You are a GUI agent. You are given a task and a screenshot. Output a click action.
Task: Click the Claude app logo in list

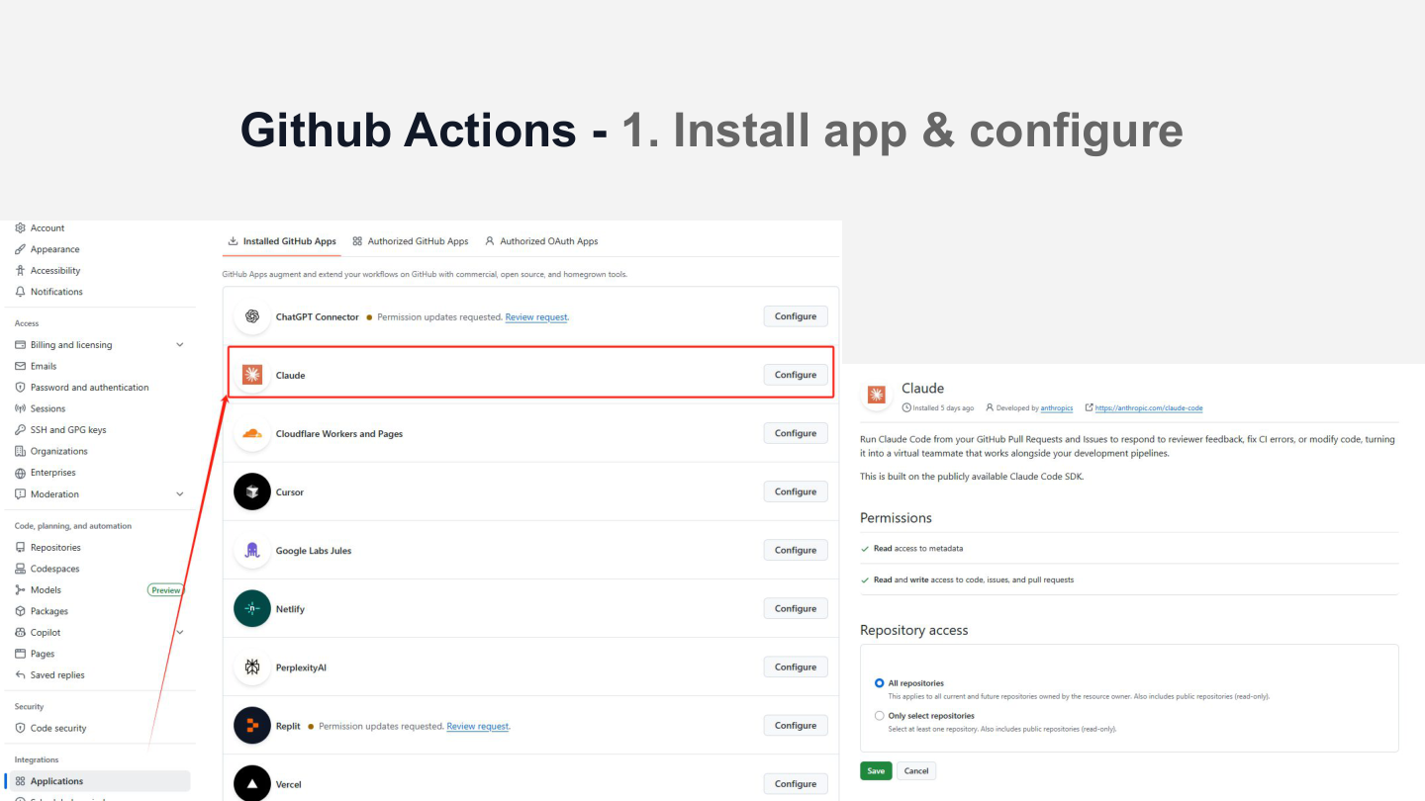click(x=252, y=375)
